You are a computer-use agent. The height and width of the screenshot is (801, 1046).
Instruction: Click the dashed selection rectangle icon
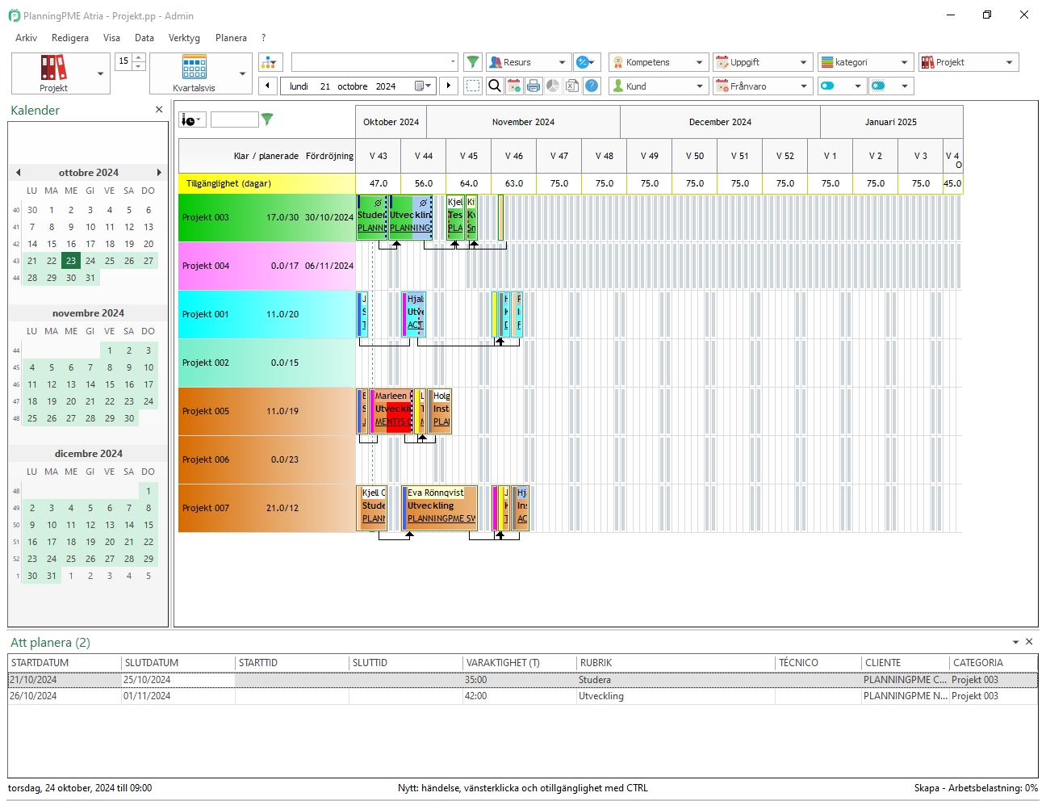(x=473, y=86)
